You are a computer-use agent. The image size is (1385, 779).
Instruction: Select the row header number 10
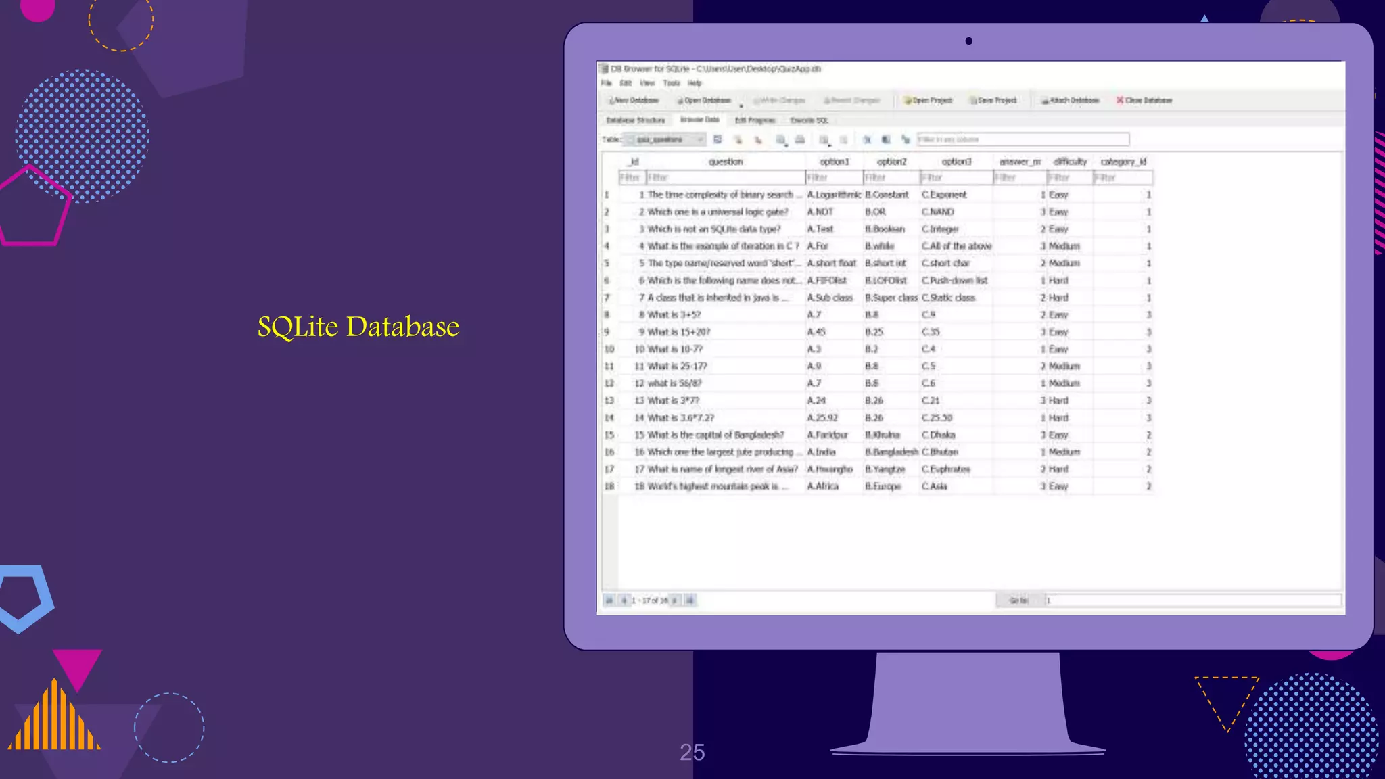tap(609, 350)
